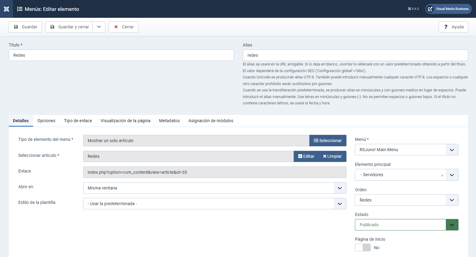Open Visual Media Business site preview
Image resolution: width=476 pixels, height=257 pixels.
pos(449,9)
